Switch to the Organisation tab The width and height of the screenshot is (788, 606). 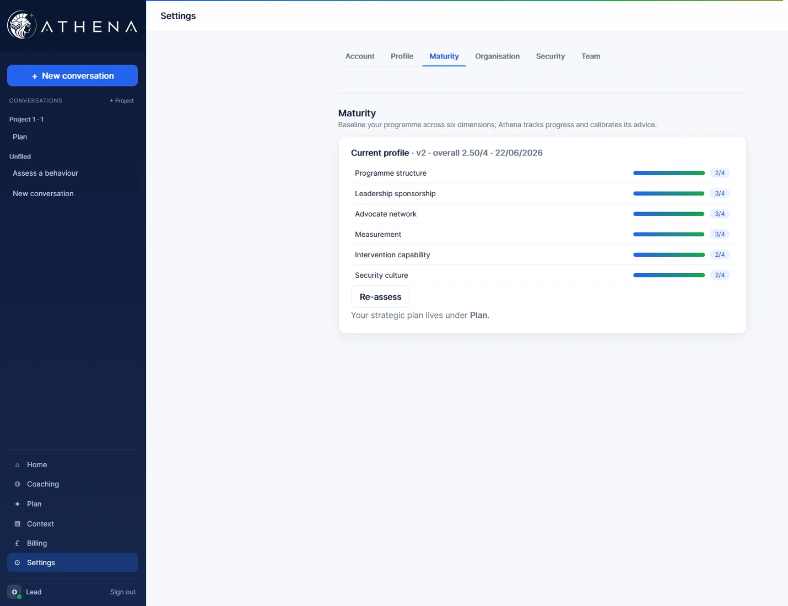pos(497,56)
